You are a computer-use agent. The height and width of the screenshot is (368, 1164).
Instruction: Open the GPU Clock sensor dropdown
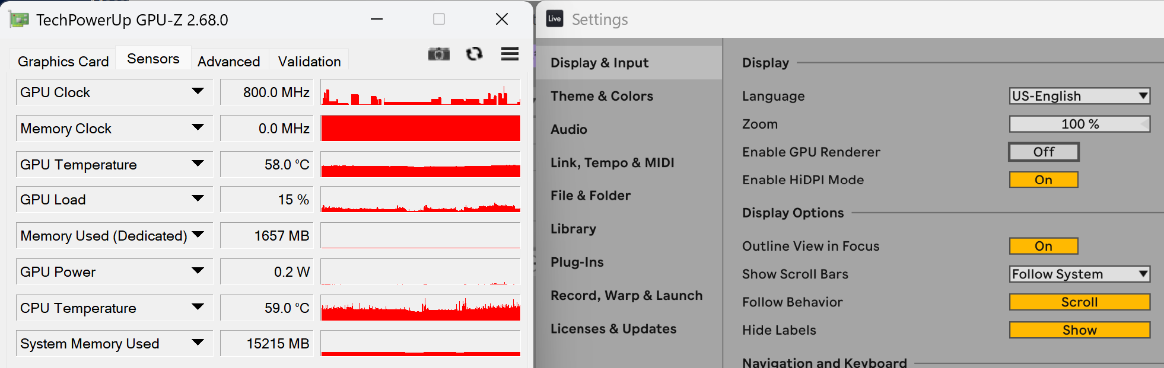click(x=198, y=92)
